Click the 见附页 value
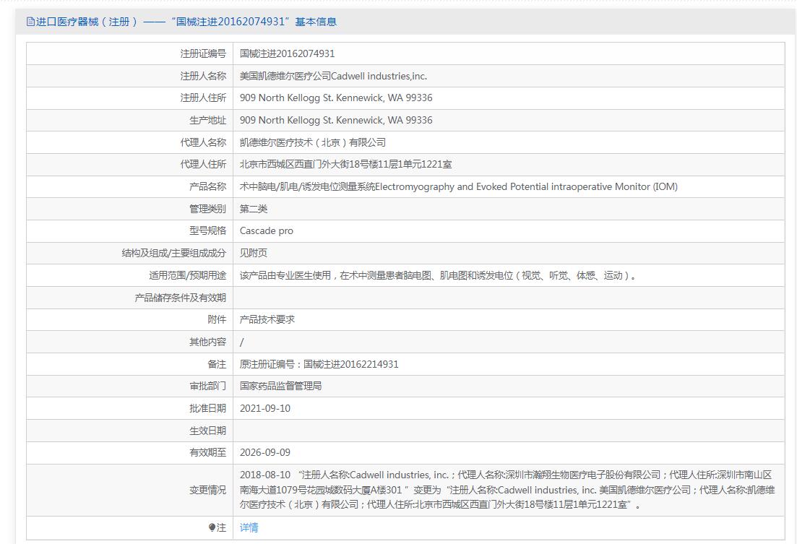 click(254, 253)
